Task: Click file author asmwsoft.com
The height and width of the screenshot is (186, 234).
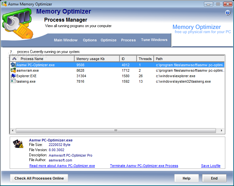Action: pyautogui.click(x=60, y=160)
